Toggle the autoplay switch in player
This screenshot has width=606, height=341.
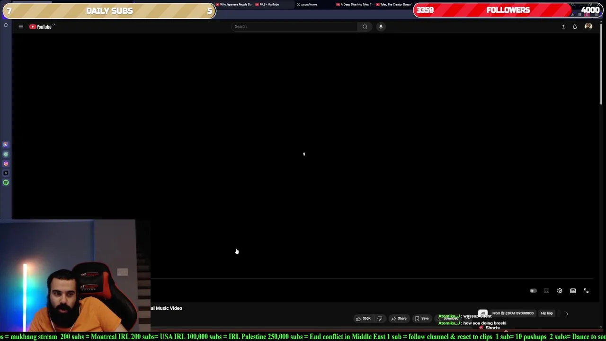pos(533,291)
